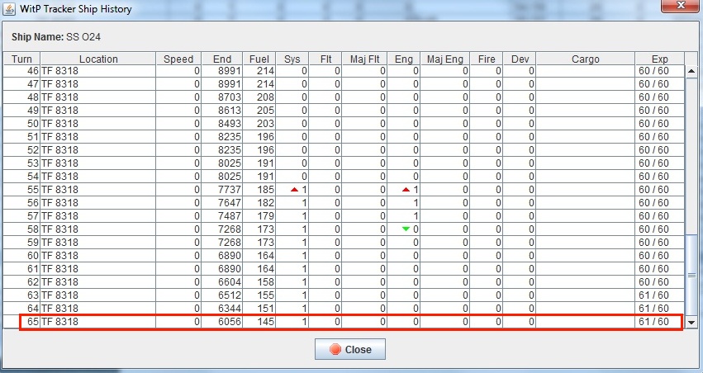Click Fuel value 205 on turn 49
Image resolution: width=703 pixels, height=373 pixels.
pos(265,110)
